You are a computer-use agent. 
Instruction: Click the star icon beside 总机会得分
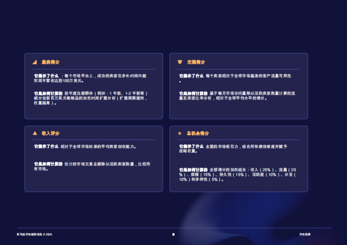180,133
